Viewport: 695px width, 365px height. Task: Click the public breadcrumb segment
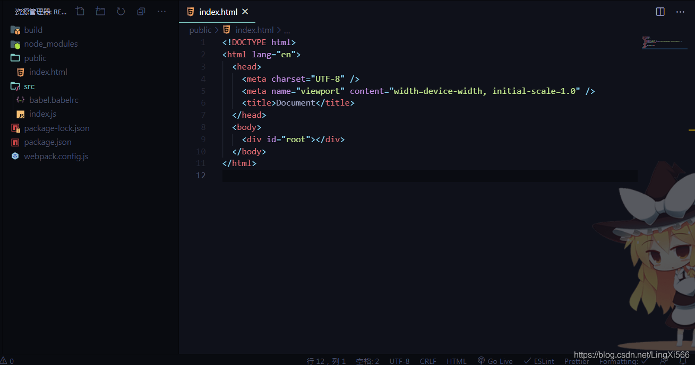click(x=200, y=30)
